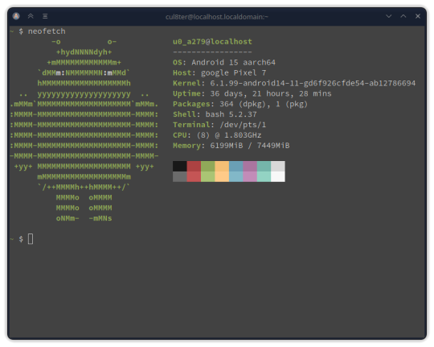Viewport: 434px width, 347px height.
Task: Click the Host: google Pixel 7 line
Action: 219,72
